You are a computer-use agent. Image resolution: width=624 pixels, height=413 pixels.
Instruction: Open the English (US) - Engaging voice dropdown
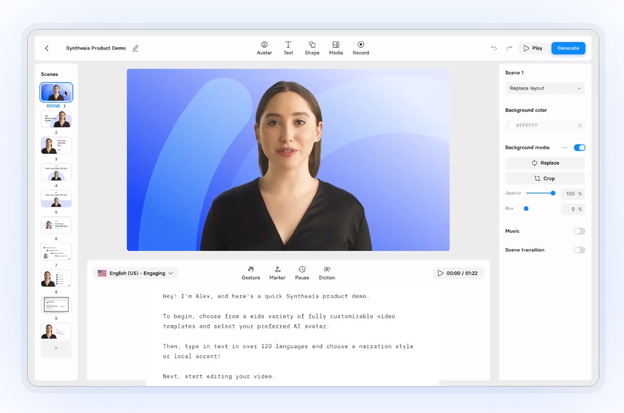point(135,273)
